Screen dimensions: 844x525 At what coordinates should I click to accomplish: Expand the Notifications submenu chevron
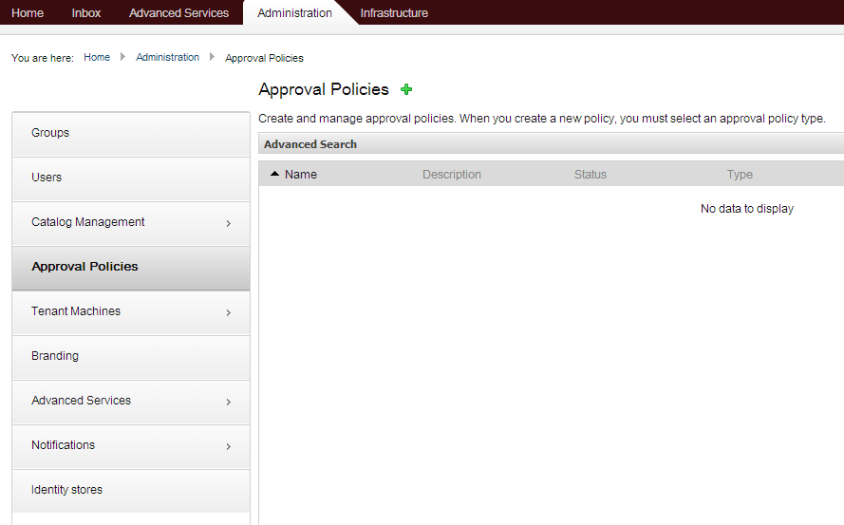pyautogui.click(x=229, y=446)
